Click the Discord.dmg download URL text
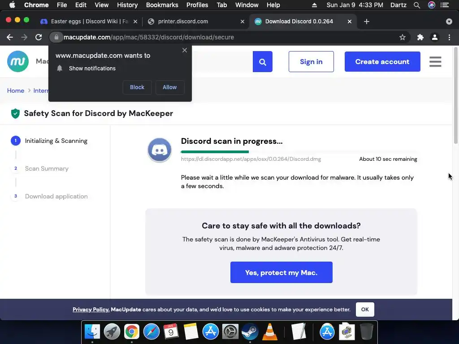This screenshot has height=344, width=459. [251, 159]
